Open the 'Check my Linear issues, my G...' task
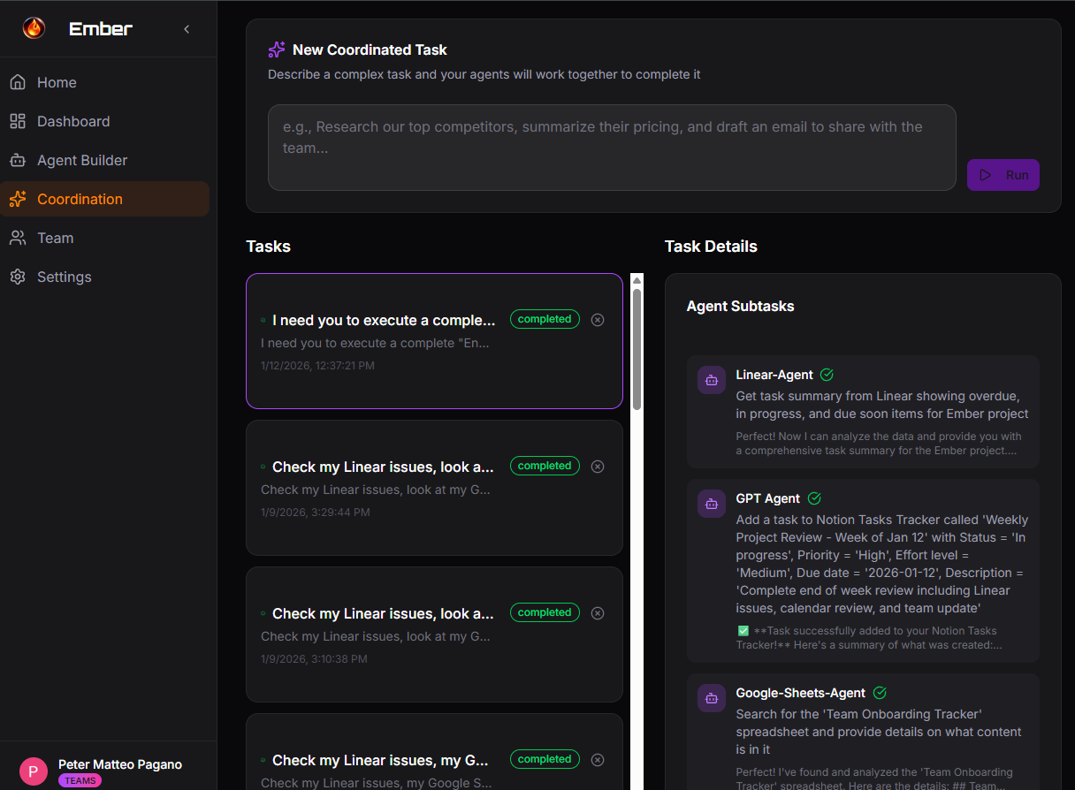The image size is (1075, 790). [434, 752]
